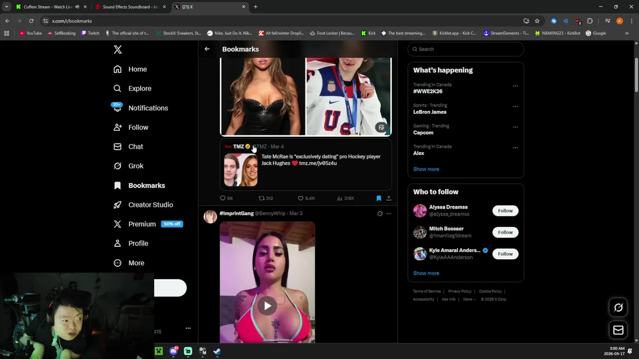Open Privacy Policy link
This screenshot has height=359, width=639.
click(460, 291)
